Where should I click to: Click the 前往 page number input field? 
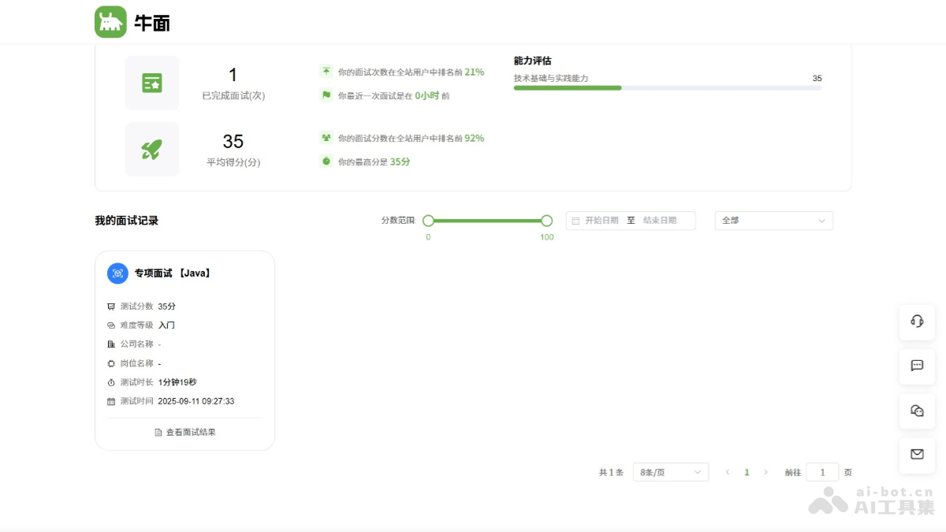[823, 471]
